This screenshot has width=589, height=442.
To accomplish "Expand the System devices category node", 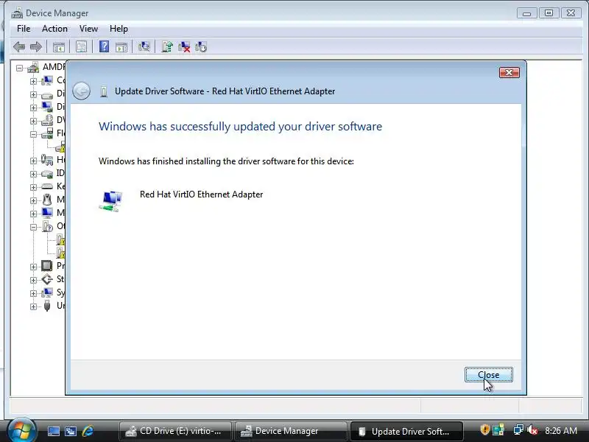I will pos(33,293).
